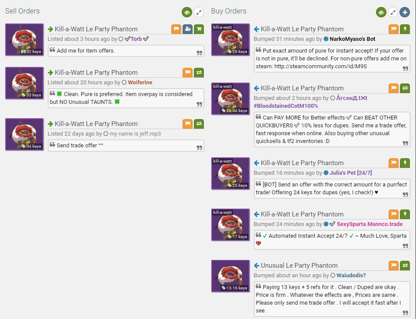Open trade offer icon for Woiferine's listing

pyautogui.click(x=199, y=73)
